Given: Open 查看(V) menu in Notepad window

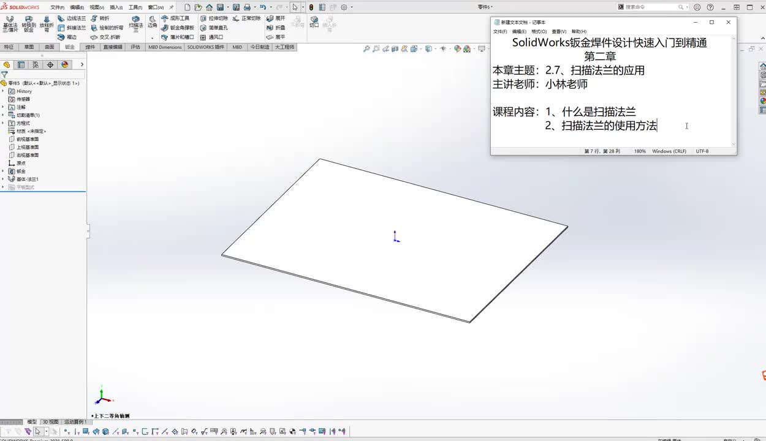Looking at the screenshot, I should 559,31.
